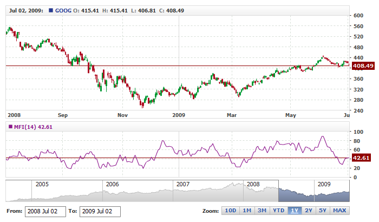Click the To date field
Image resolution: width=379 pixels, height=222 pixels.
100,211
